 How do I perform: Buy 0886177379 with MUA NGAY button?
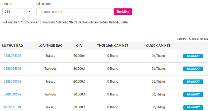tap(193, 108)
